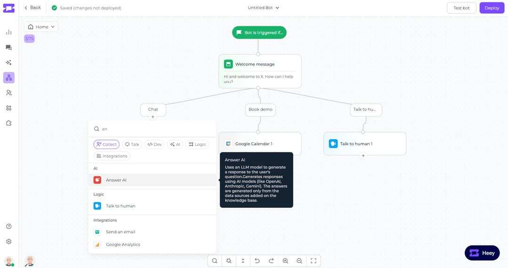Open the AI sparkles sidebar icon
The height and width of the screenshot is (268, 508).
pyautogui.click(x=9, y=63)
